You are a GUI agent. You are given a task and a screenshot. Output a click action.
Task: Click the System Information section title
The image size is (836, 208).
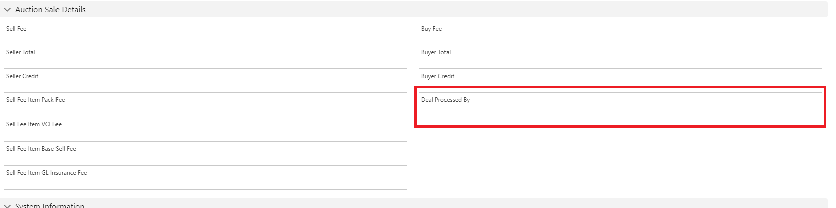click(49, 205)
